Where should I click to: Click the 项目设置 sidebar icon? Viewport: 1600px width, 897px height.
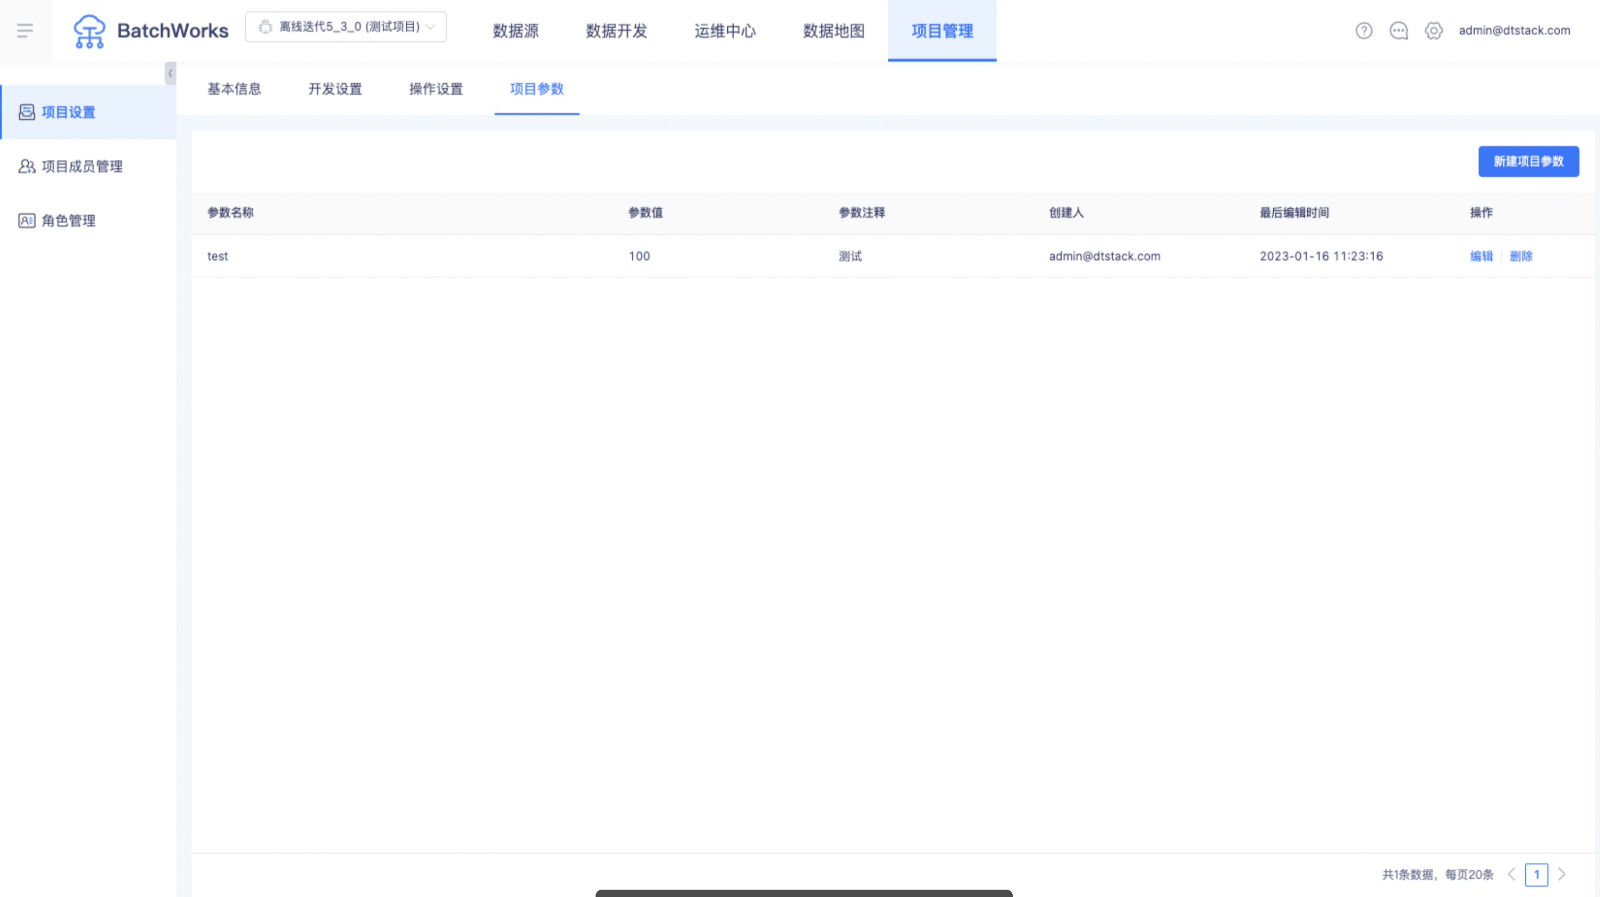[x=27, y=112]
